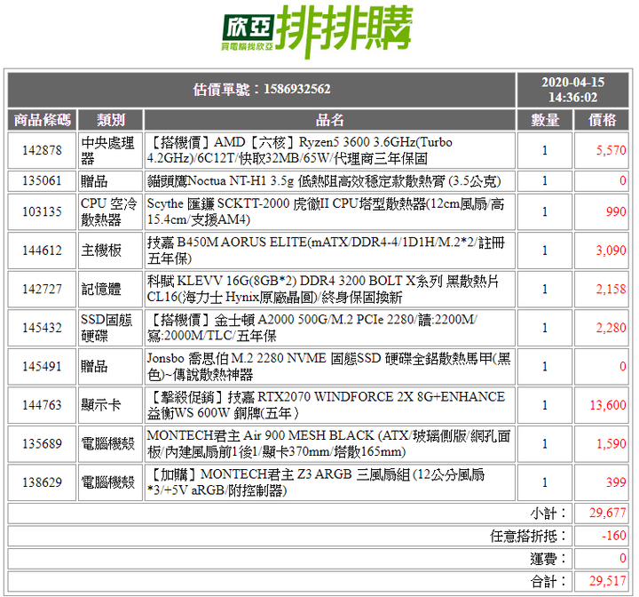Screen dimensions: 639x597
Task: Select barcode 144612
Action: coord(42,251)
